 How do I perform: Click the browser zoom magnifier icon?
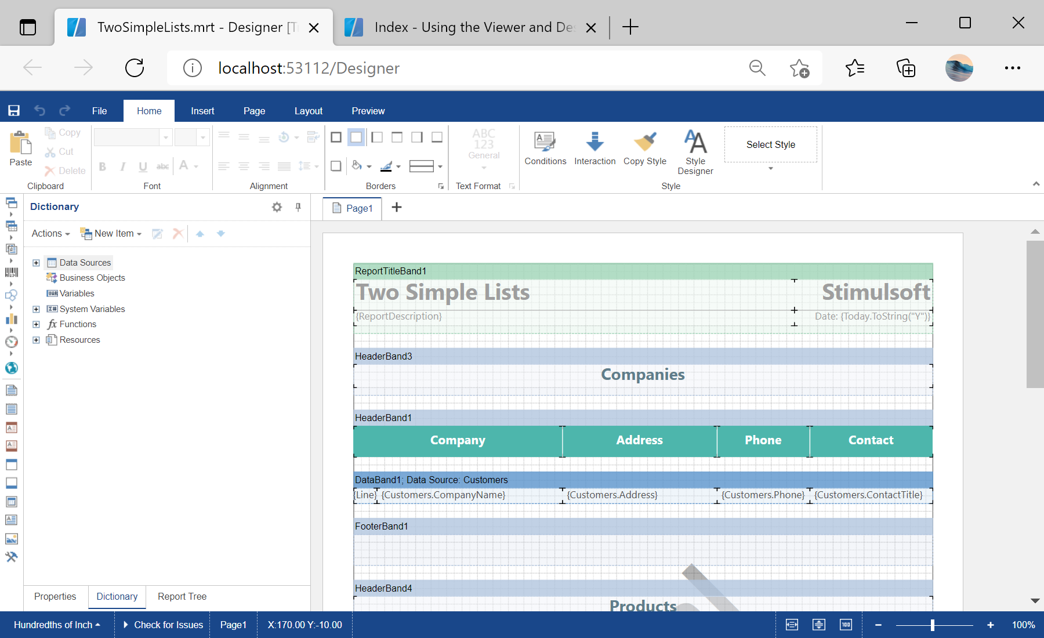(x=757, y=68)
